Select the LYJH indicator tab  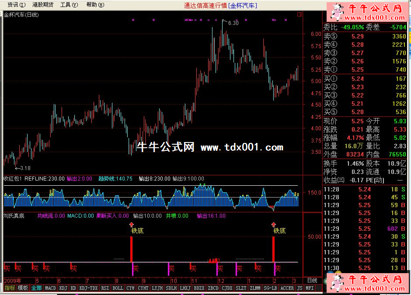[157, 288]
